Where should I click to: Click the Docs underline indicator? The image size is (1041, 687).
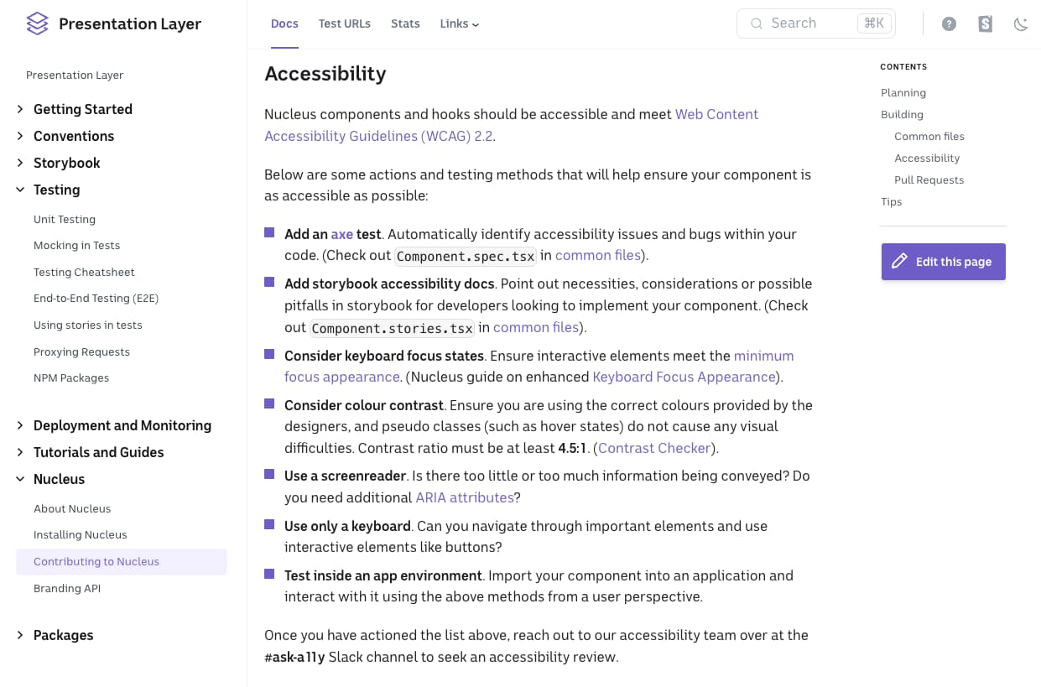[x=284, y=48]
